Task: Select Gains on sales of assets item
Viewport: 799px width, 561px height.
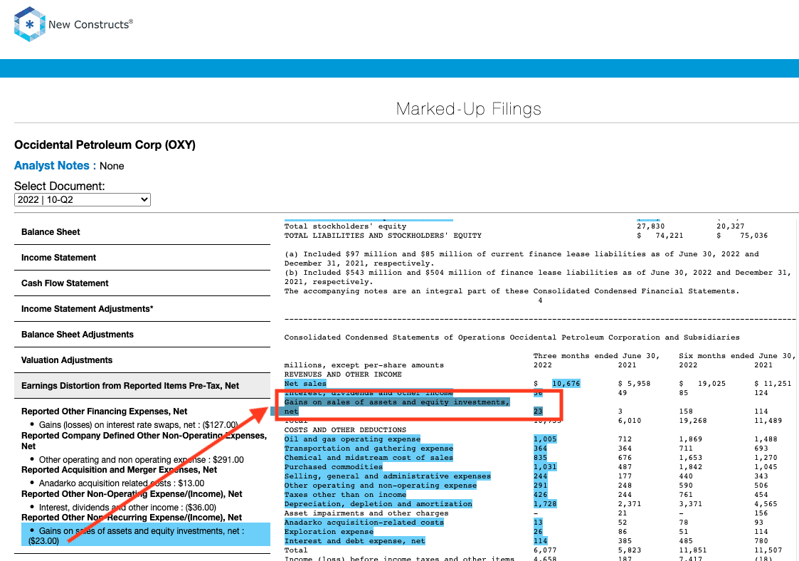Action: pyautogui.click(x=146, y=535)
